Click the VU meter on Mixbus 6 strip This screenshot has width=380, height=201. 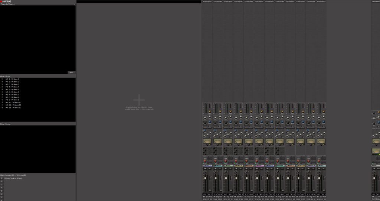[259, 141]
